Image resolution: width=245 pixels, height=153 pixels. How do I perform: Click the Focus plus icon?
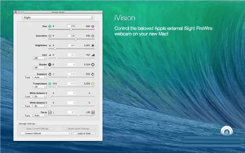[x=93, y=112]
